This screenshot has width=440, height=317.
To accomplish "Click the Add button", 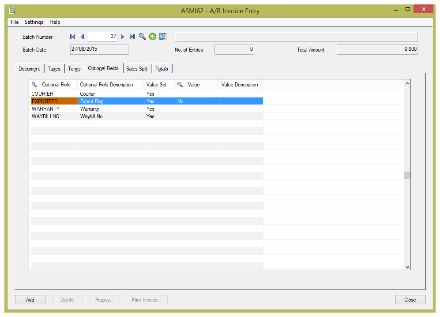I will pos(30,300).
